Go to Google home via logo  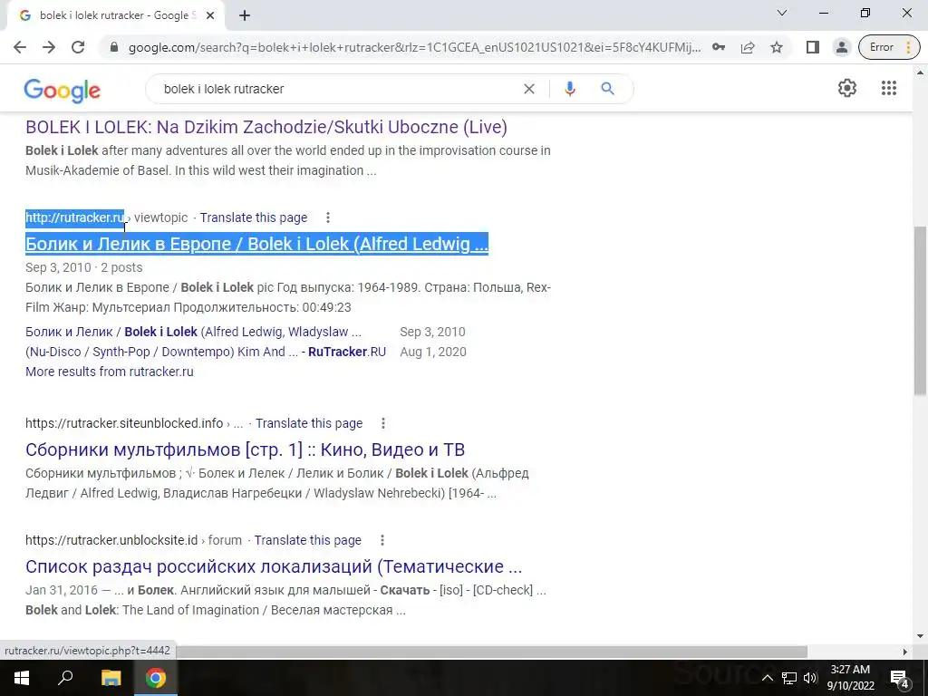coord(63,90)
